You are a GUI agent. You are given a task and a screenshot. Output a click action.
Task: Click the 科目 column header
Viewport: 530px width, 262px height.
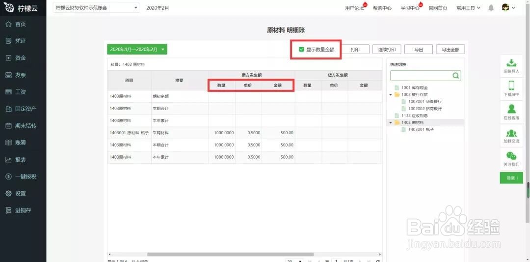point(129,80)
